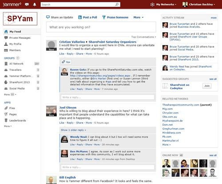Click the Travellers group icon
Viewport: 222px width, 184px height.
(x=6, y=70)
